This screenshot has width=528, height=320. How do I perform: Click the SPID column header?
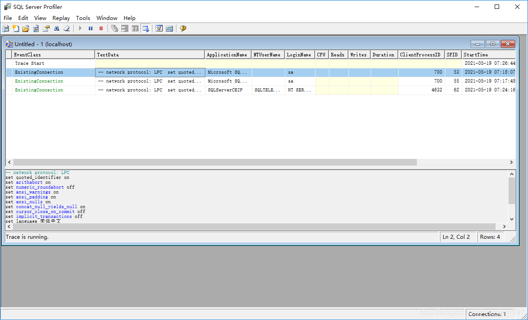point(453,55)
